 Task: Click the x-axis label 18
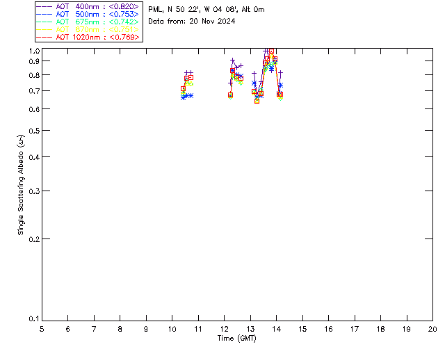(381, 329)
